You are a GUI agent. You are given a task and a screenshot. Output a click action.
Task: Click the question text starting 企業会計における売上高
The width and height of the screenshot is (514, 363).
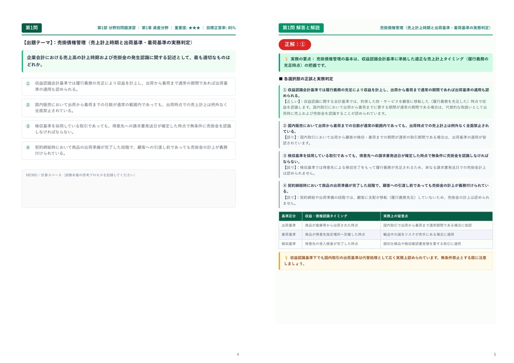click(x=128, y=61)
